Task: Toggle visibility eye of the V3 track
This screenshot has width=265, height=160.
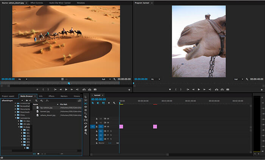Action: pos(108,118)
